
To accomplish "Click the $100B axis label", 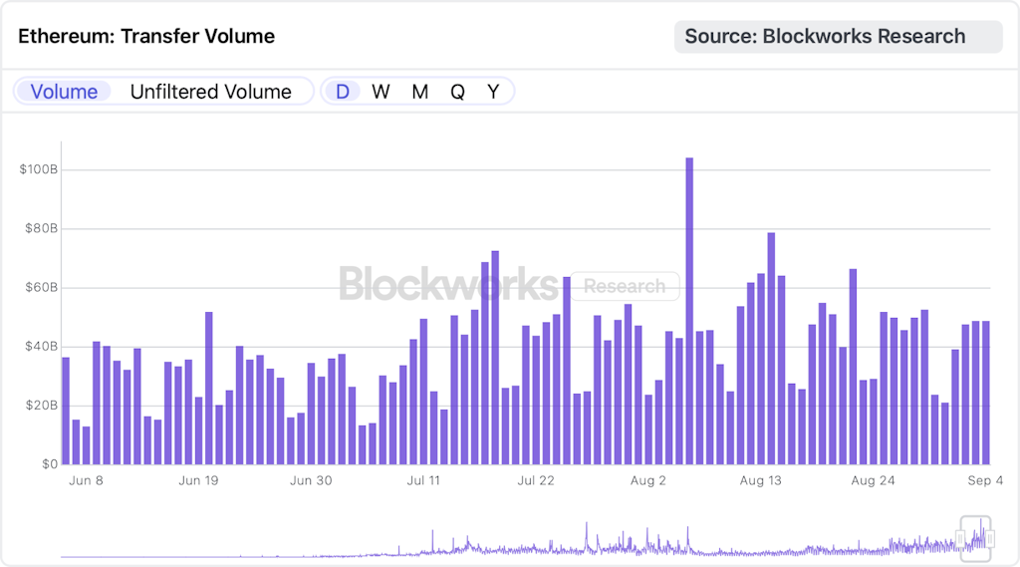I will pyautogui.click(x=39, y=170).
